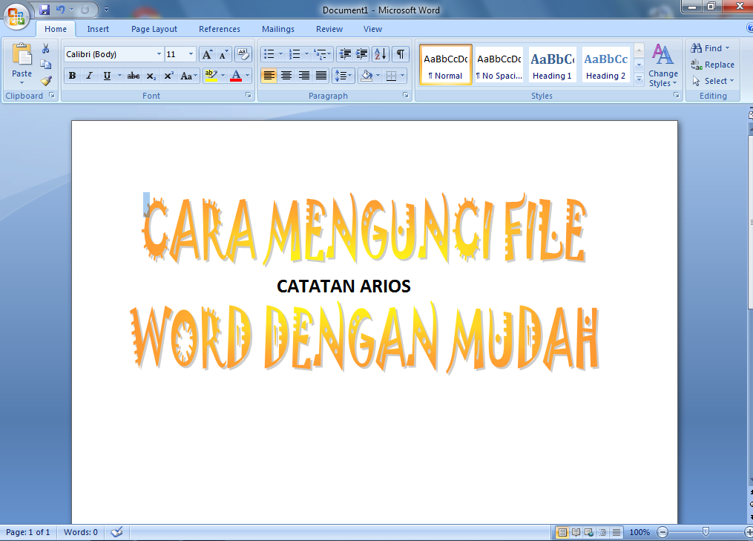Expand the Styles gallery More arrow
The image size is (753, 541).
click(639, 79)
